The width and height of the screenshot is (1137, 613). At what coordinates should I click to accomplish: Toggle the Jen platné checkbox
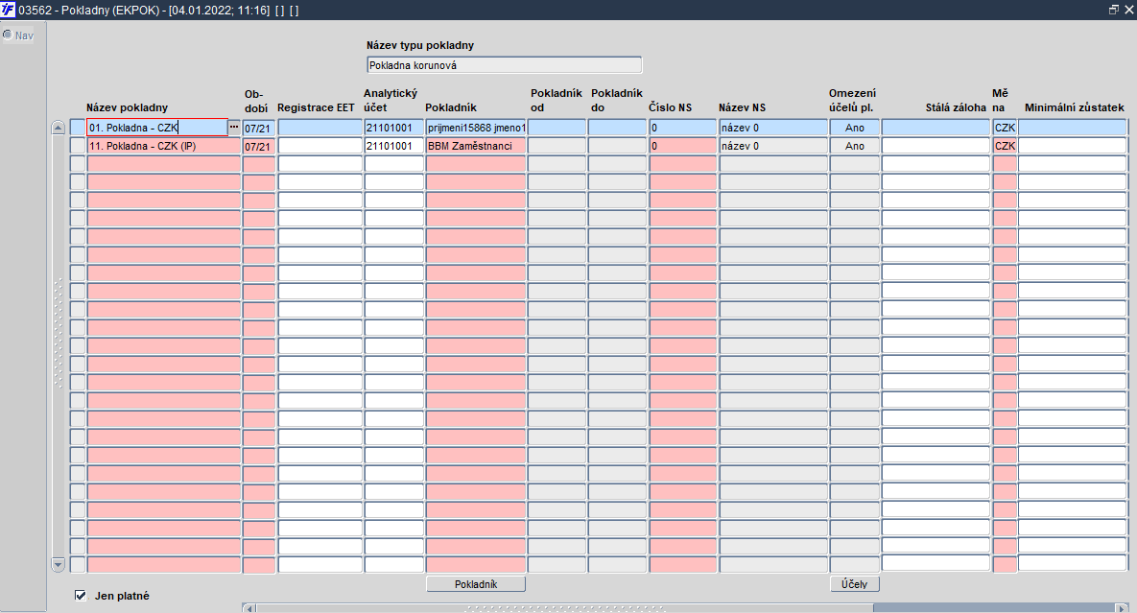pos(81,596)
